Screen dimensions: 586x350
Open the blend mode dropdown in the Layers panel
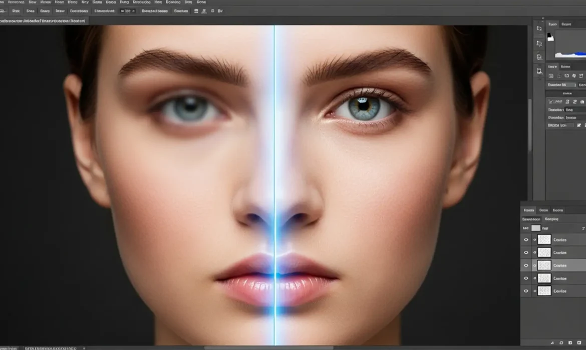[x=532, y=218]
